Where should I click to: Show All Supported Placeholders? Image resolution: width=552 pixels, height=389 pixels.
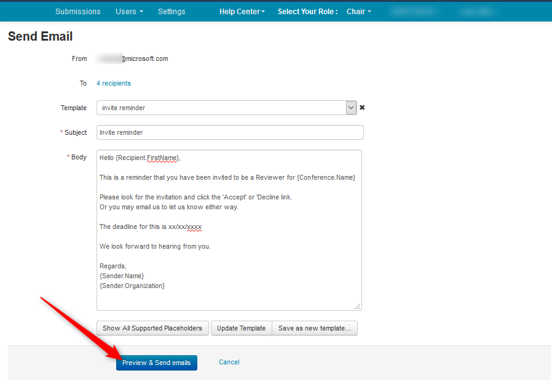click(152, 328)
